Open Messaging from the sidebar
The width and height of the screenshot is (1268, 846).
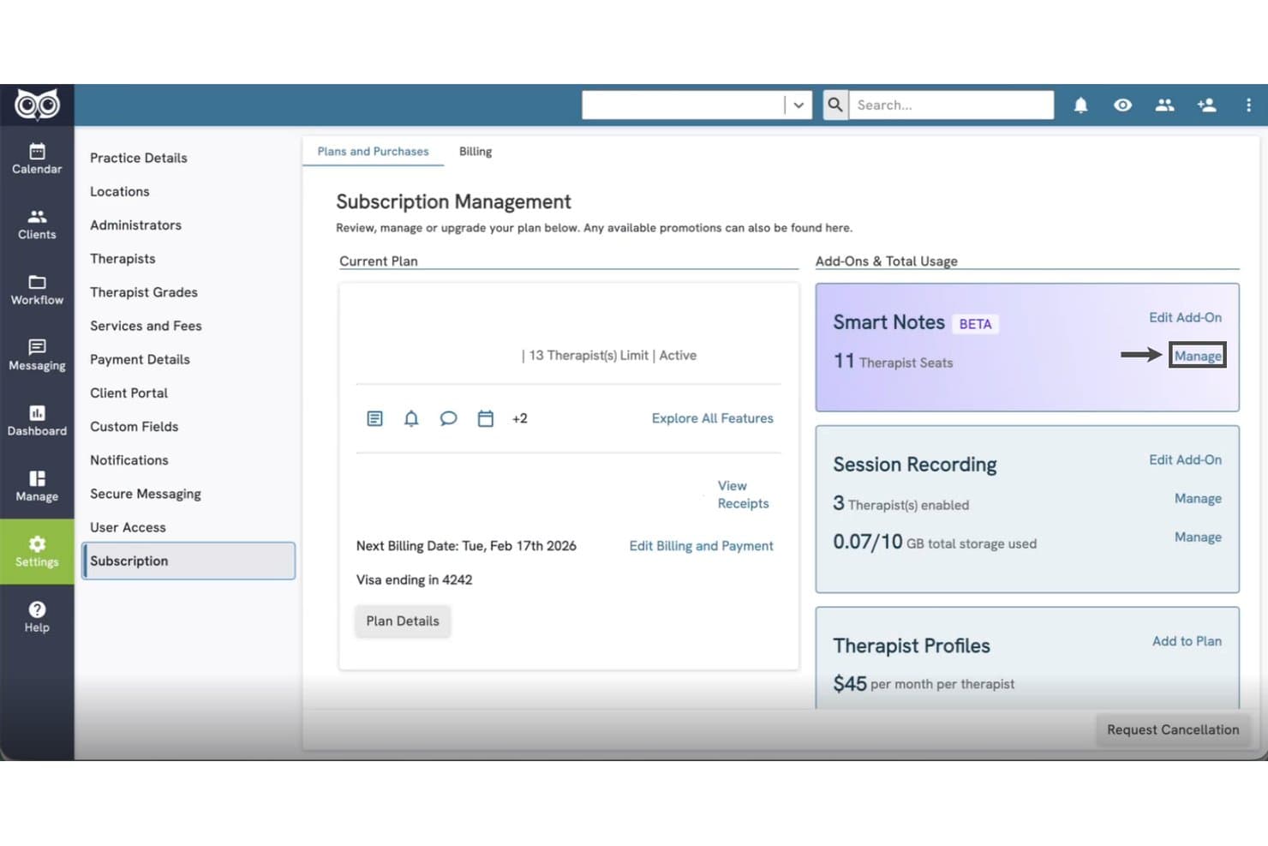coord(37,355)
